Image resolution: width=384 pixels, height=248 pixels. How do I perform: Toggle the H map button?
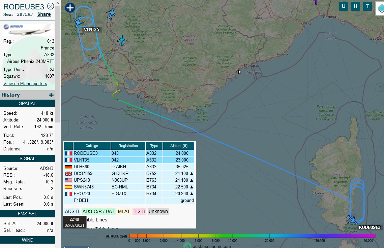tap(355, 6)
